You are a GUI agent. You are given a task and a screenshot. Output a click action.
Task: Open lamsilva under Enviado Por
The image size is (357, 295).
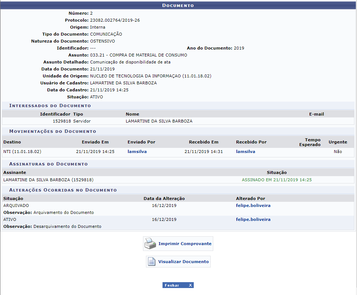click(x=137, y=152)
